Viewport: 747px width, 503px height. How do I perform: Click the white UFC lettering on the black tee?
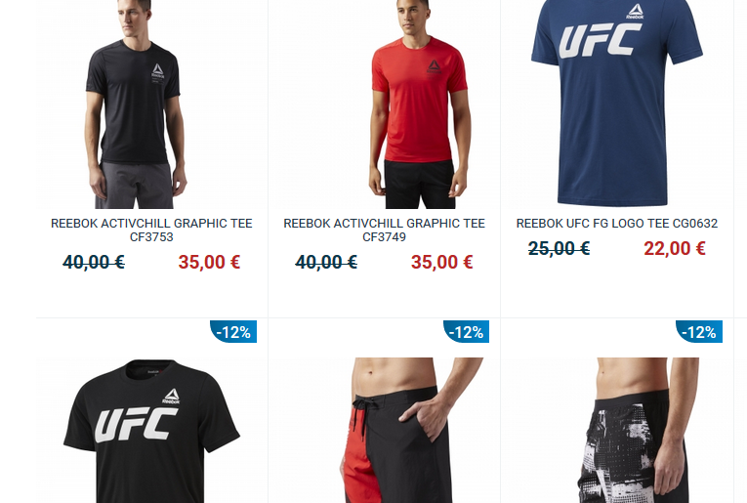(137, 425)
